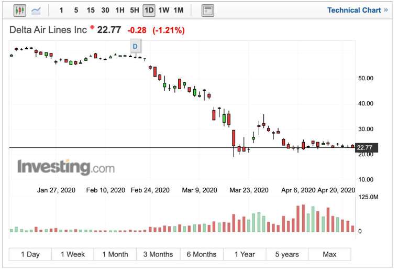Click the Apr 6, 2020 date label
This screenshot has height=270, width=398.
298,190
